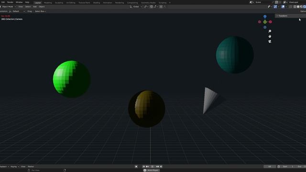The width and height of the screenshot is (306, 172).
Task: Click the current frame number field
Action: click(270, 167)
